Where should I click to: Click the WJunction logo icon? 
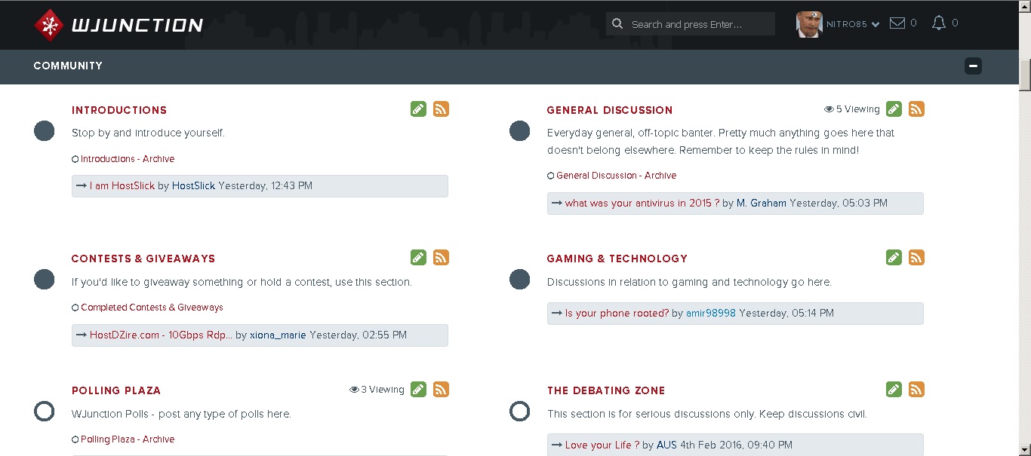[48, 25]
